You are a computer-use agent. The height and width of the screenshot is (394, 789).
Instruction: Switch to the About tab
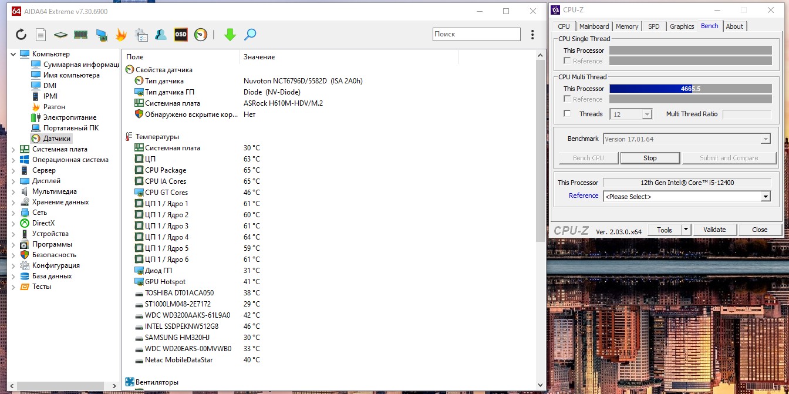pos(734,26)
